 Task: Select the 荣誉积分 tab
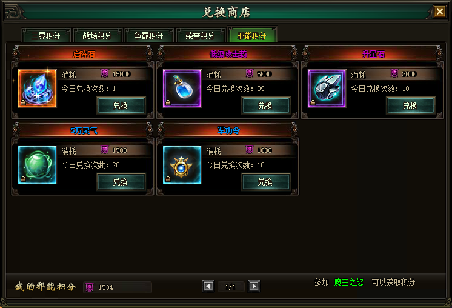pos(200,36)
